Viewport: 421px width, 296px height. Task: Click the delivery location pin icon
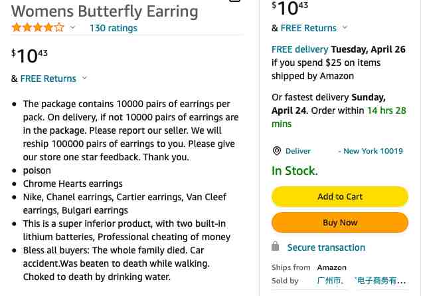tap(277, 151)
